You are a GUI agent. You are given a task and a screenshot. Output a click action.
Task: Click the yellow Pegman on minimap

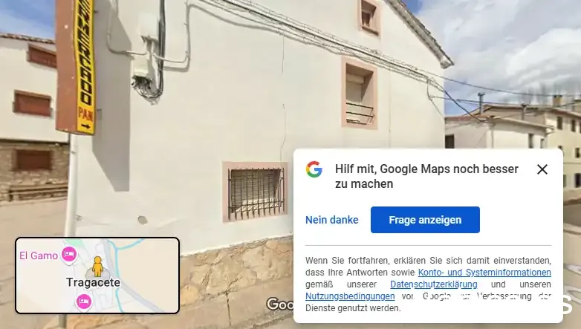[x=97, y=267]
